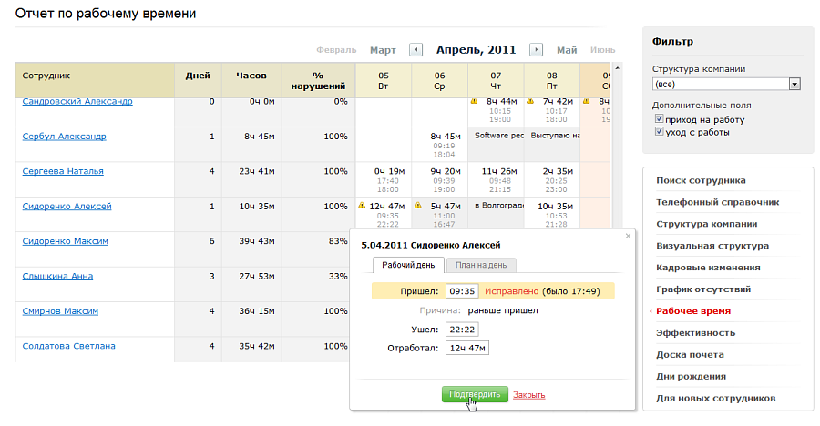This screenshot has height=426, width=820.
Task: Open 'График отсутствий' menu item
Action: [703, 289]
